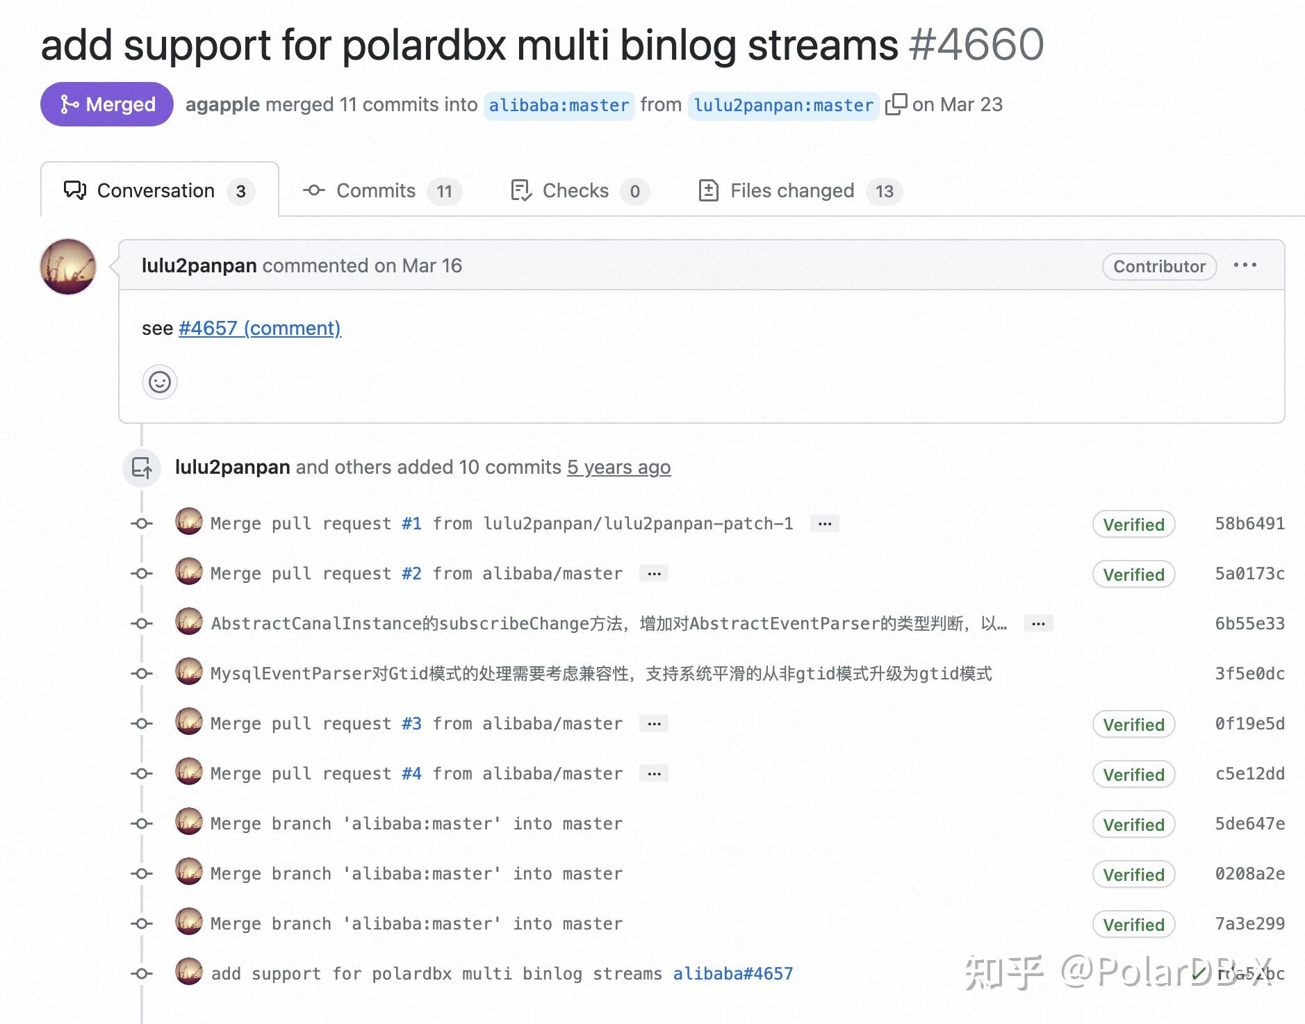Screen dimensions: 1305x1024
Task: Expand the AbstractCanalInstance commit message
Action: [x=1037, y=623]
